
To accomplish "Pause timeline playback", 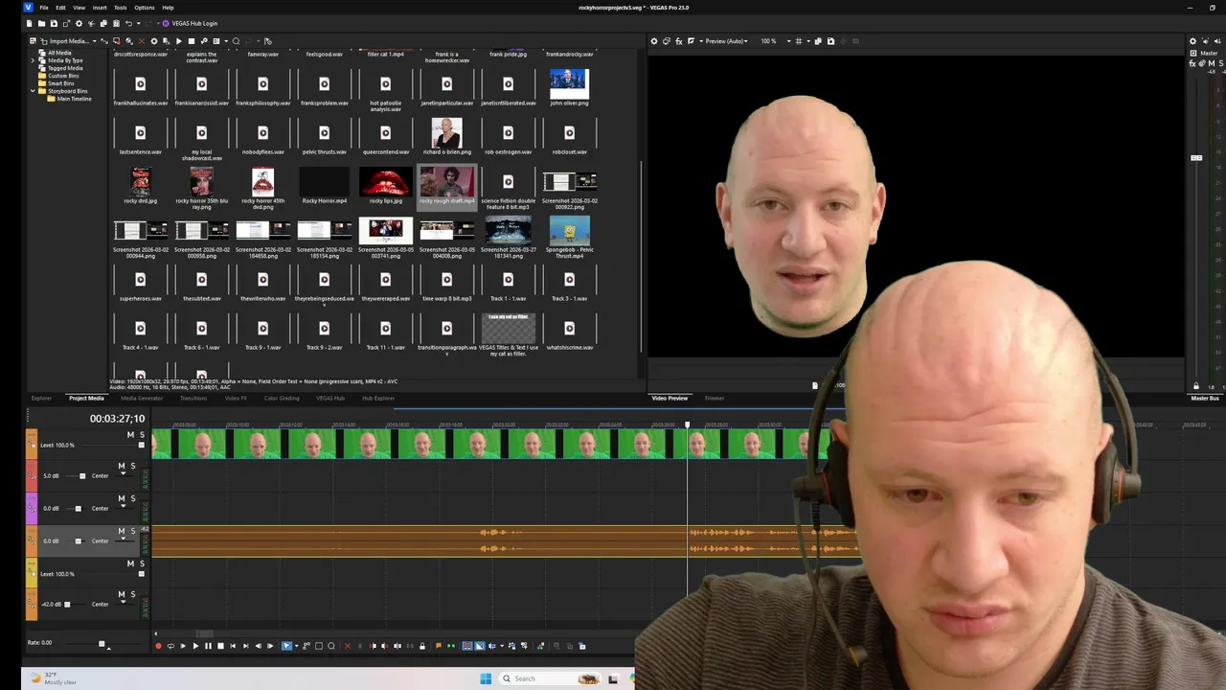I will click(208, 646).
